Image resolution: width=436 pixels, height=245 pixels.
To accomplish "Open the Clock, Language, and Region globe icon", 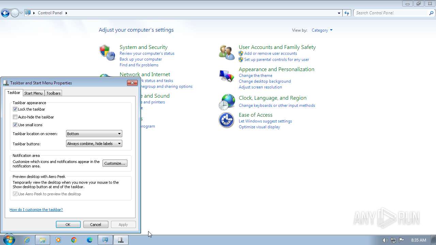I will [227, 102].
